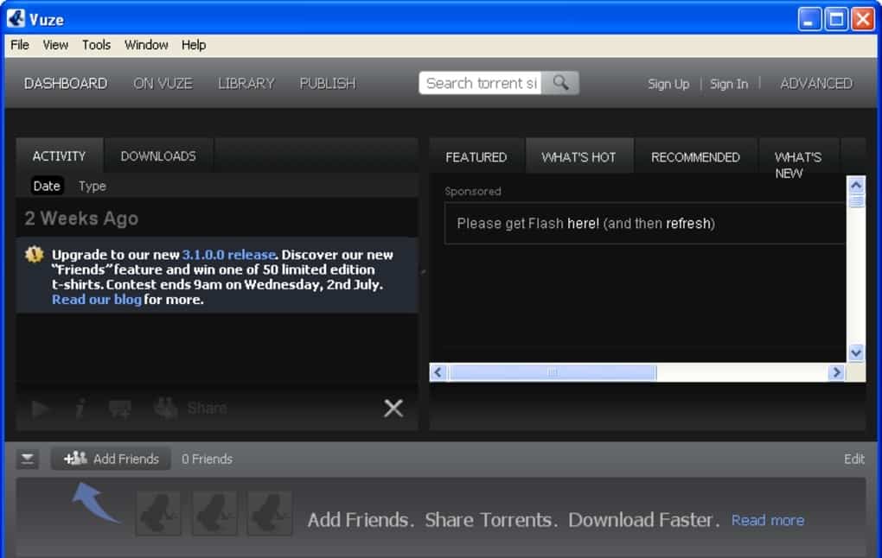The height and width of the screenshot is (558, 882).
Task: Collapse the Friends bar with the arrow toggle
Action: pyautogui.click(x=29, y=460)
